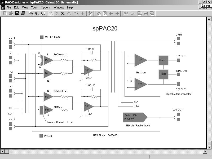The width and height of the screenshot is (212, 159).
Task: Click the OA1 output amplifier
Action: coord(89,70)
